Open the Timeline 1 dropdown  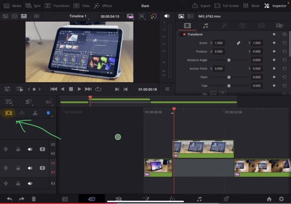click(x=78, y=16)
